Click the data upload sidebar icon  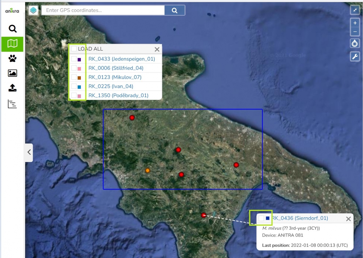click(12, 88)
